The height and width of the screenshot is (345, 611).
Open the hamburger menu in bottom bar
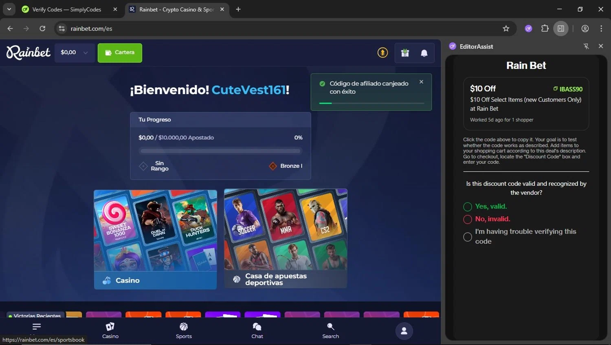pos(37,327)
